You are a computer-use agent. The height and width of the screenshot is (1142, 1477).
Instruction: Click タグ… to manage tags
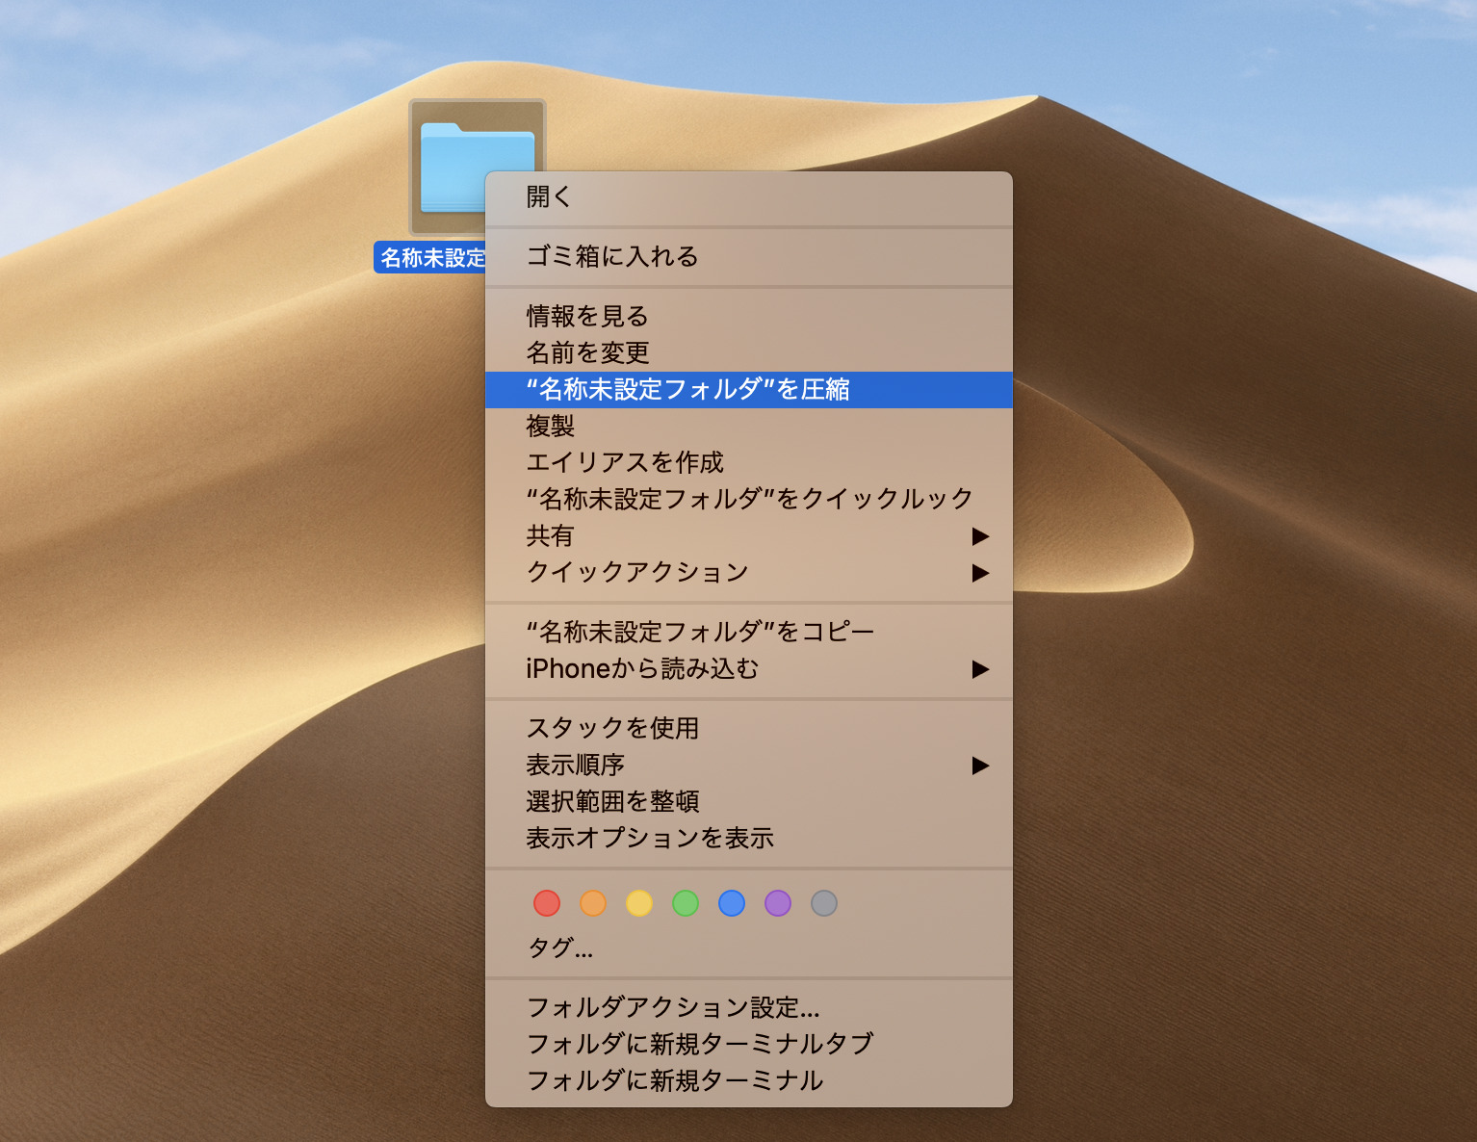coord(558,948)
